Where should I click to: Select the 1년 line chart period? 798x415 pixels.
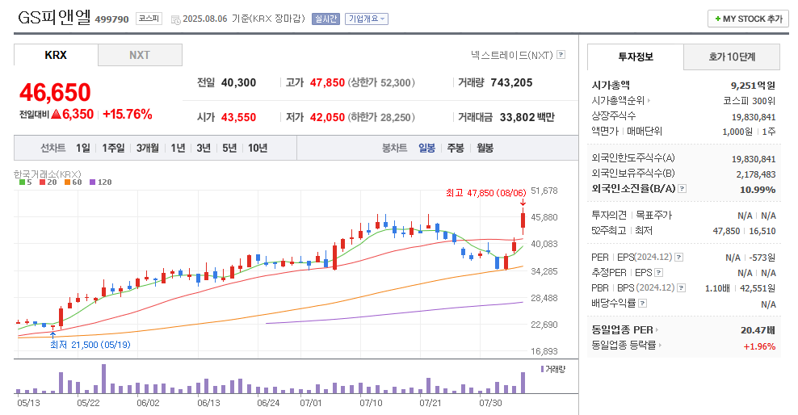(178, 148)
